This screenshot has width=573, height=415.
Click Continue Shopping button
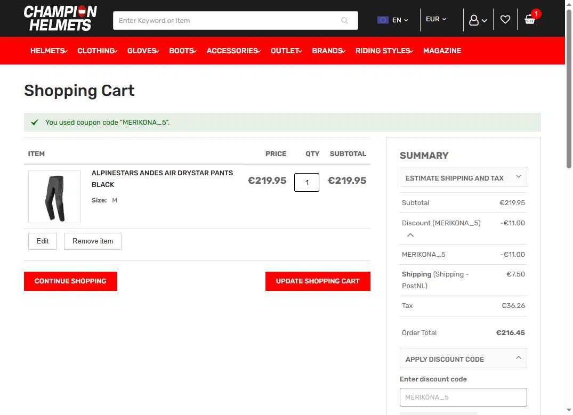pos(70,281)
